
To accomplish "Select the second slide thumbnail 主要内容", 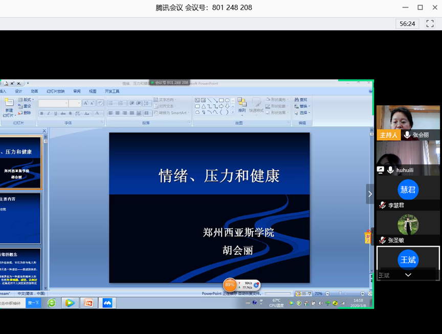I will coord(20,218).
